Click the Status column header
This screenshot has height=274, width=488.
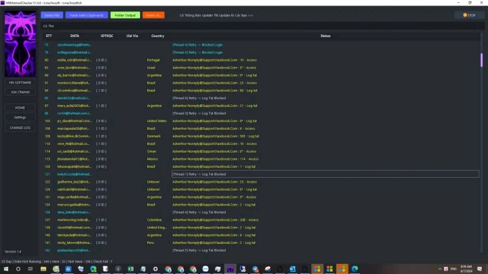[325, 36]
